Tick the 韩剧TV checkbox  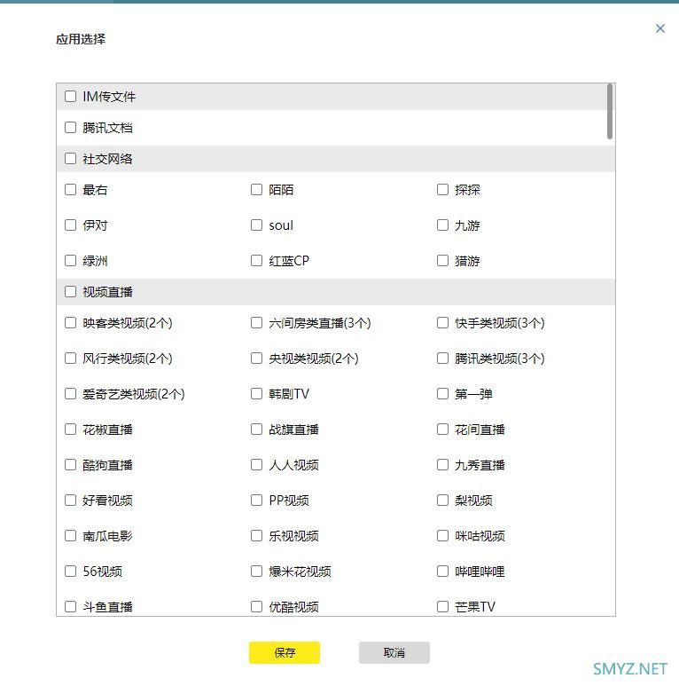(256, 393)
